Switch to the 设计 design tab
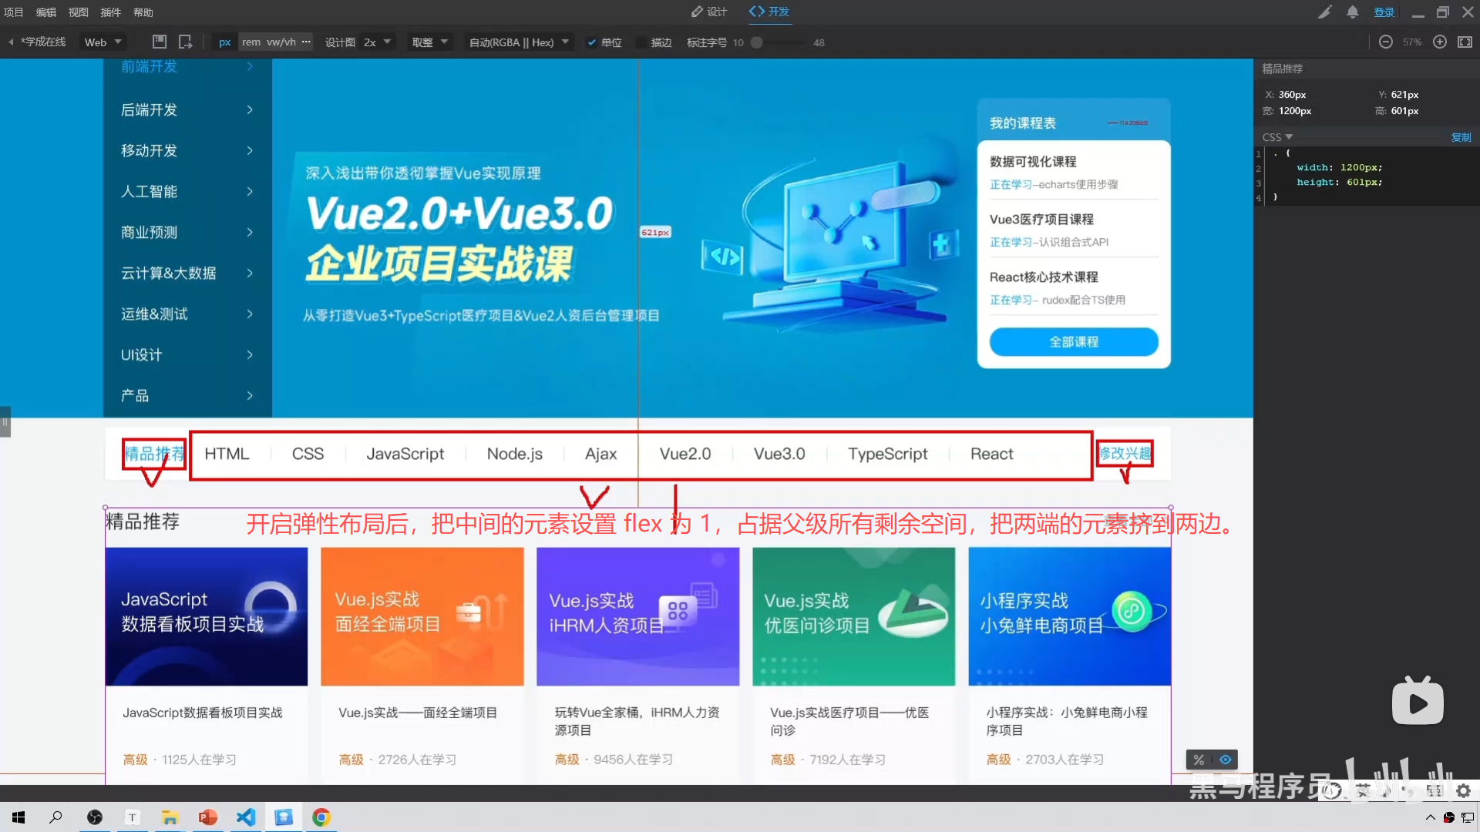The width and height of the screenshot is (1480, 832). [709, 12]
